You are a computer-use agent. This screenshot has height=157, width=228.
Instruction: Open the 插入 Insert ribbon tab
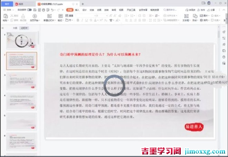coord(77,10)
